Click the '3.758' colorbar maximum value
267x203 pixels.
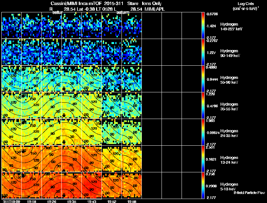click(x=210, y=174)
